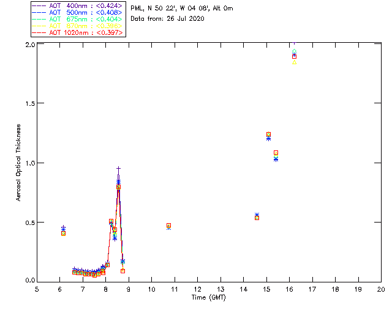Click the 1.5 y-axis tick label

[30, 103]
